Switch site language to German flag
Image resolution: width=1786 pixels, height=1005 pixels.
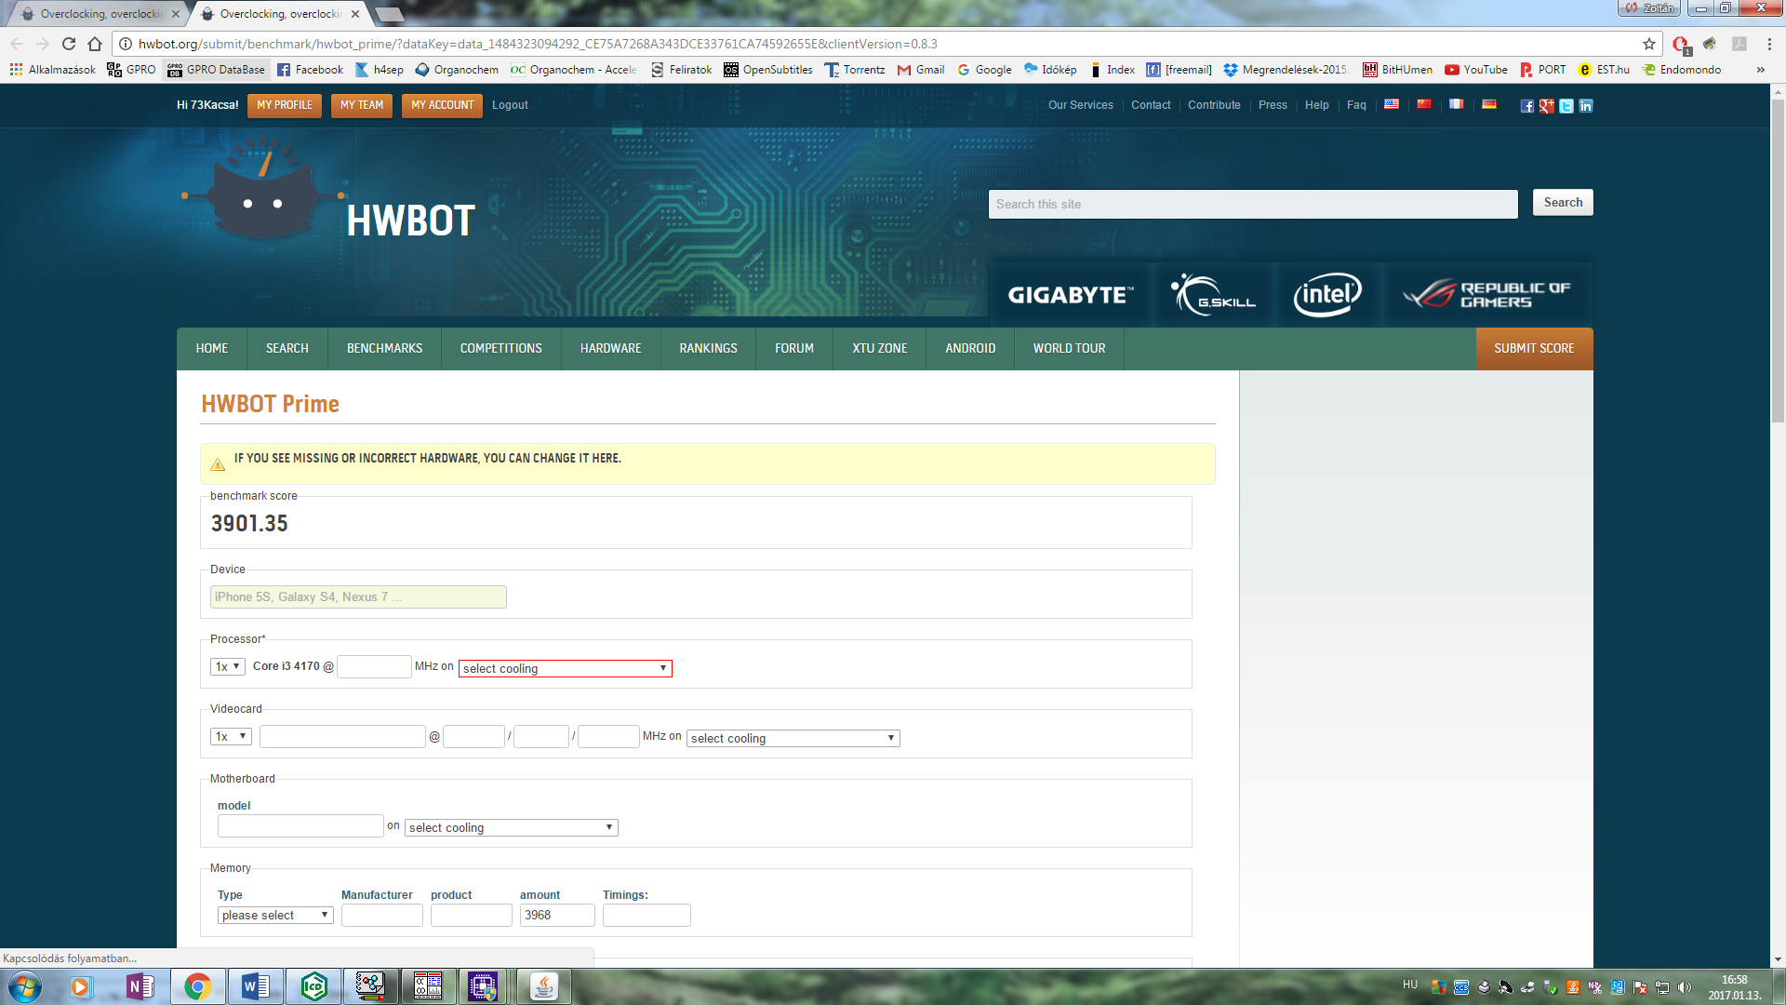click(x=1489, y=104)
